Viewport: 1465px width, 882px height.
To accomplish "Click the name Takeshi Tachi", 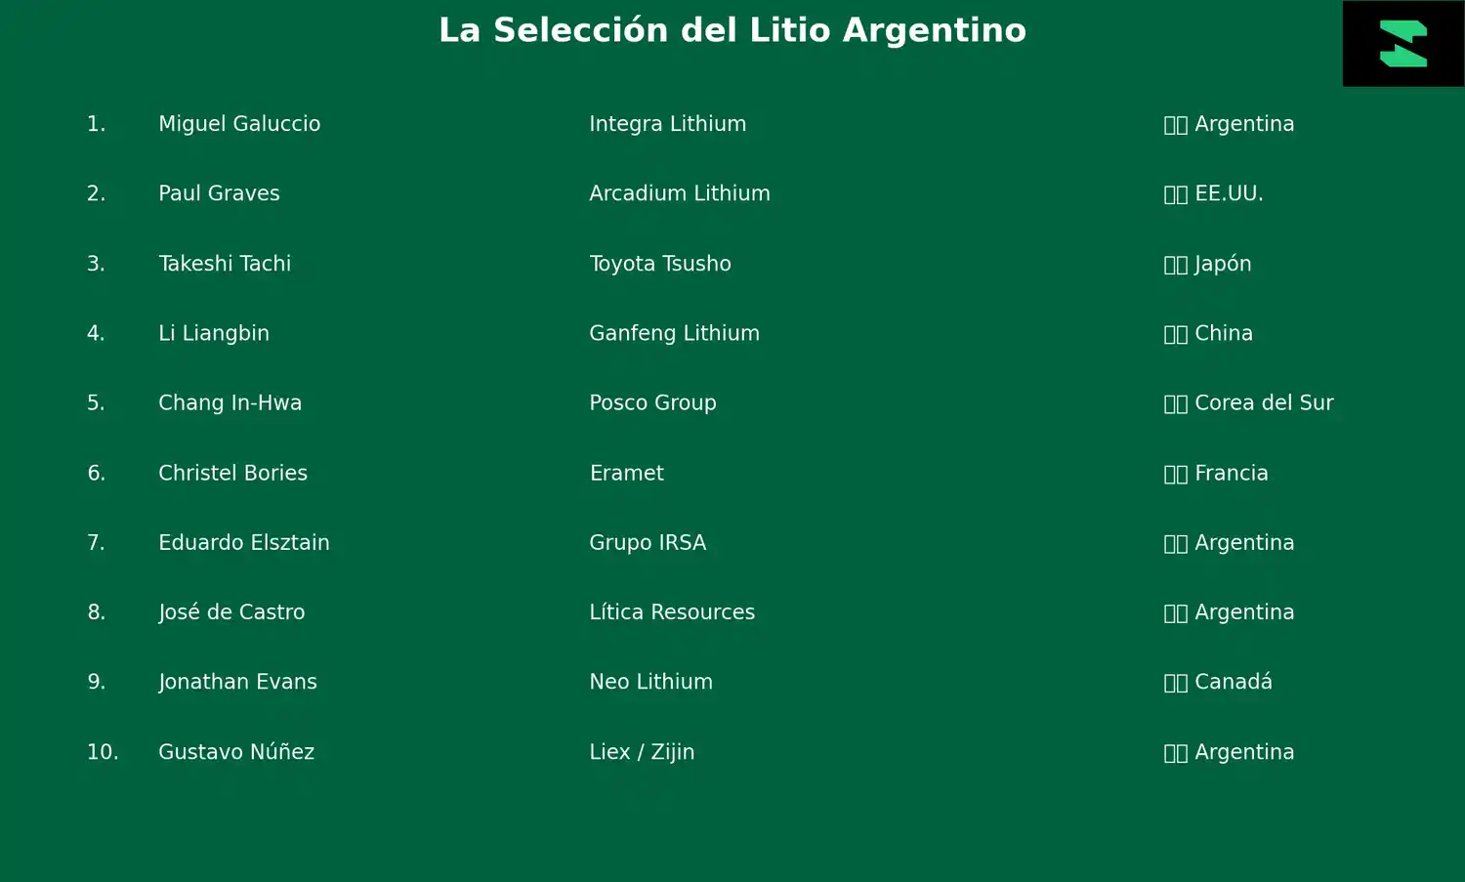I will [225, 264].
